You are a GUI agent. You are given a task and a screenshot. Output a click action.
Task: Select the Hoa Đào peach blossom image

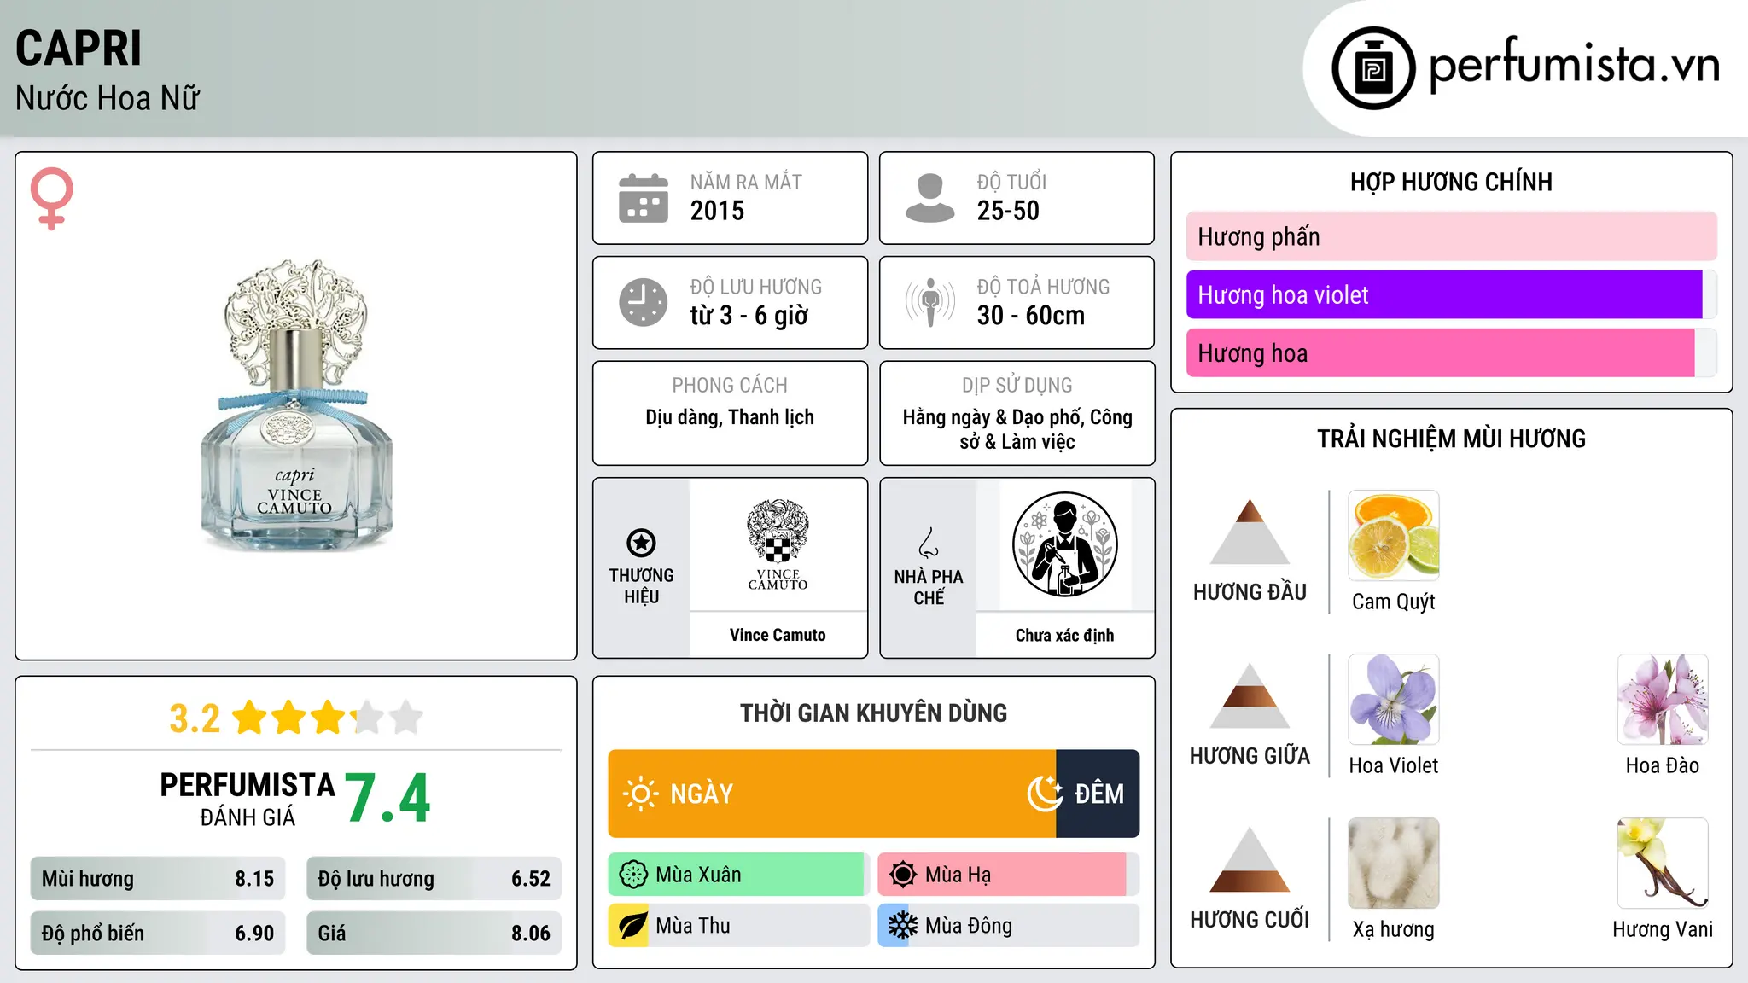click(x=1663, y=700)
